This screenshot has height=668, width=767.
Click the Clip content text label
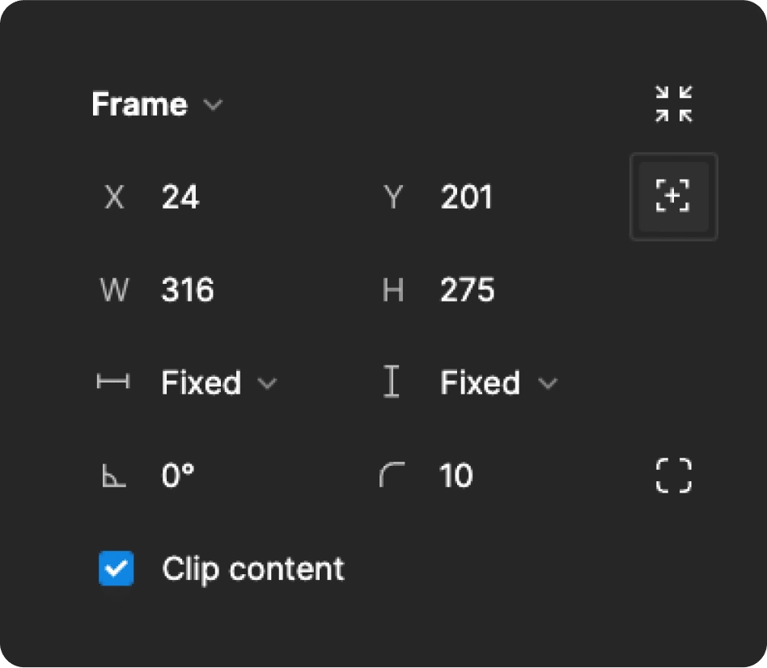click(252, 569)
